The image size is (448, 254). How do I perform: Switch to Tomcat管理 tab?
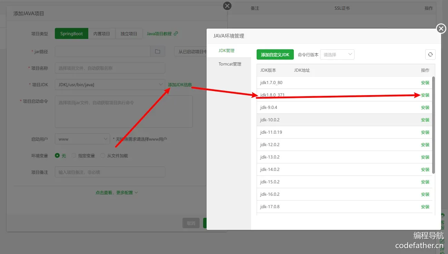click(x=230, y=64)
